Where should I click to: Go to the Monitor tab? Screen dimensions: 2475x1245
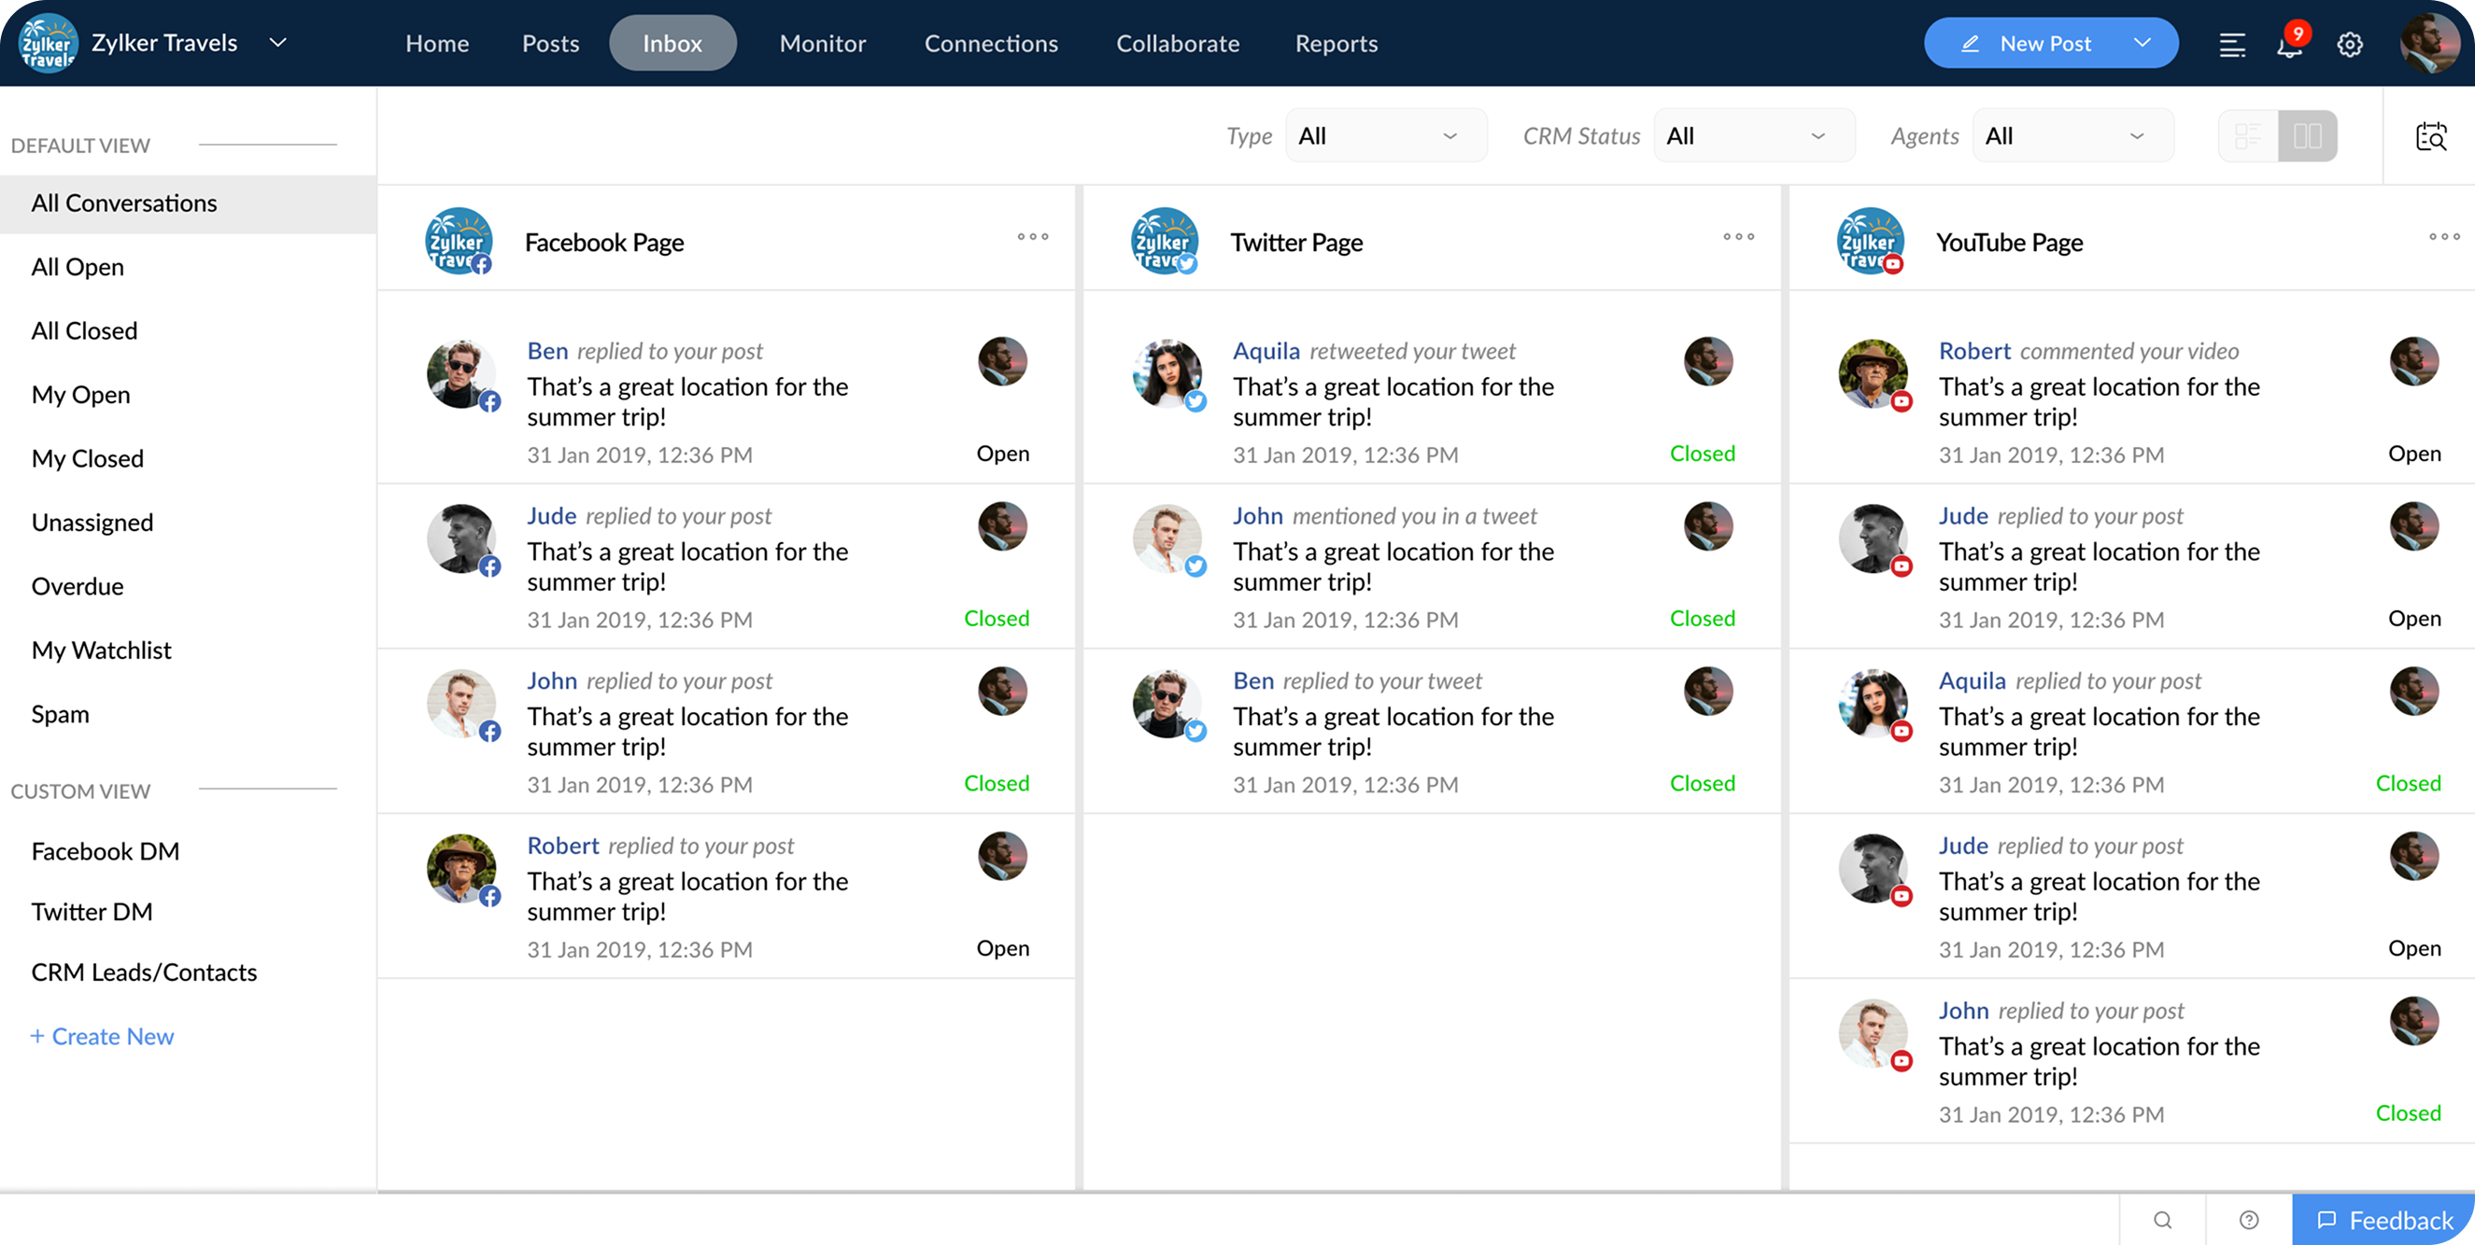pyautogui.click(x=823, y=43)
